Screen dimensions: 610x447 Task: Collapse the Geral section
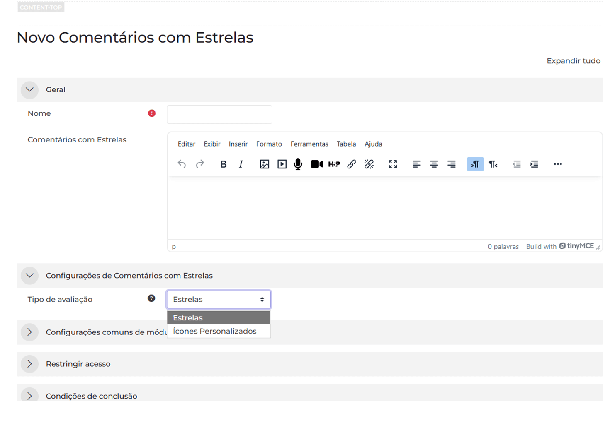(30, 90)
